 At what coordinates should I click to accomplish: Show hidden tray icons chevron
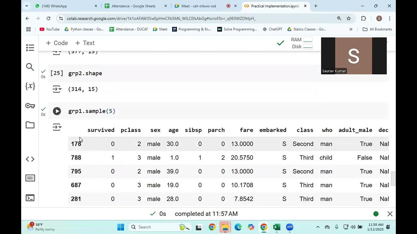pos(318,227)
